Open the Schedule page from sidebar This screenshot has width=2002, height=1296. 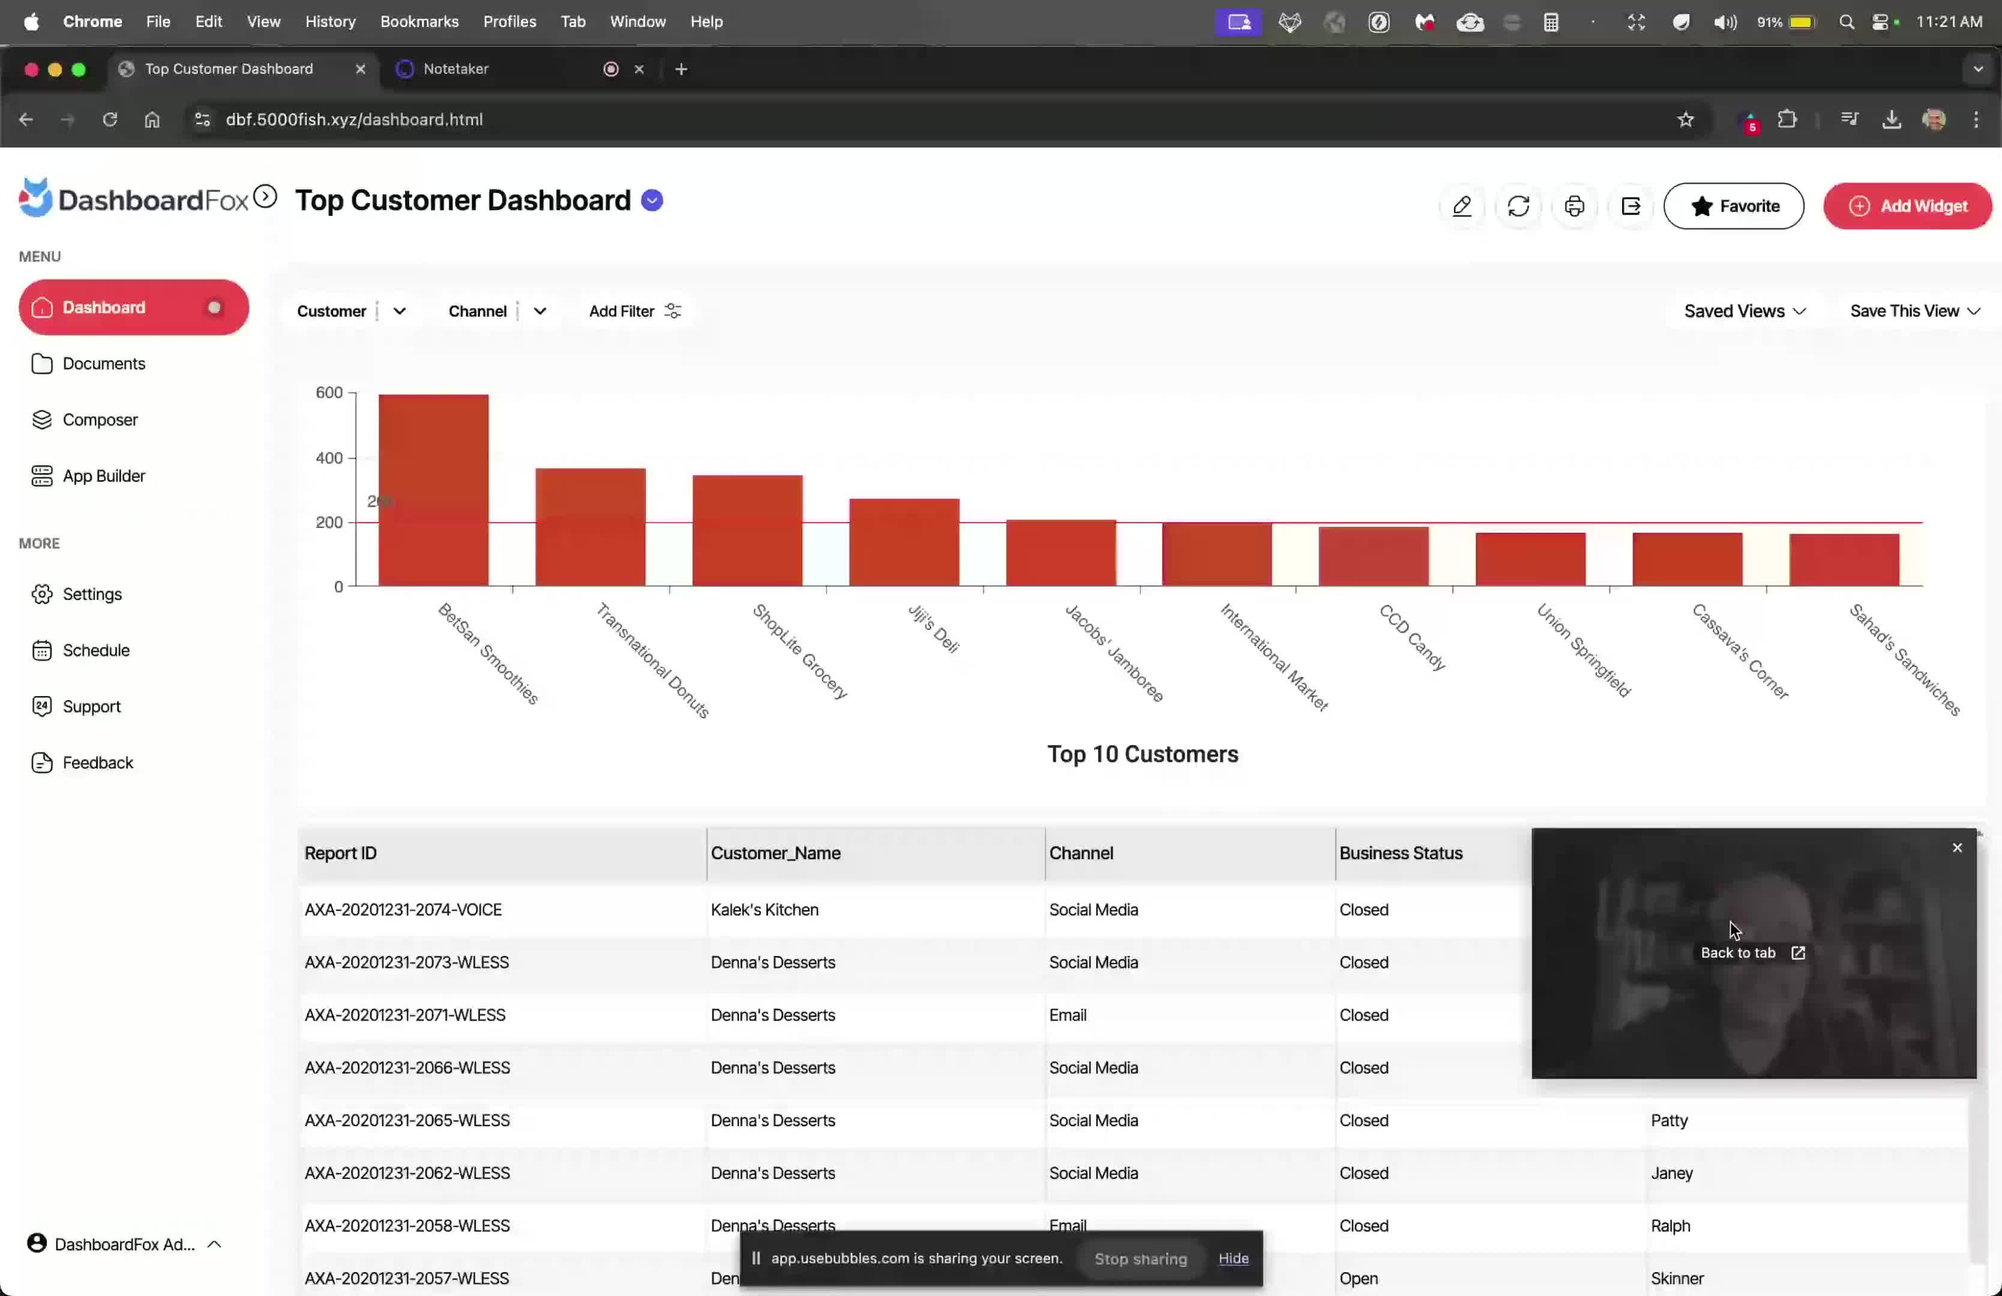[x=96, y=650]
